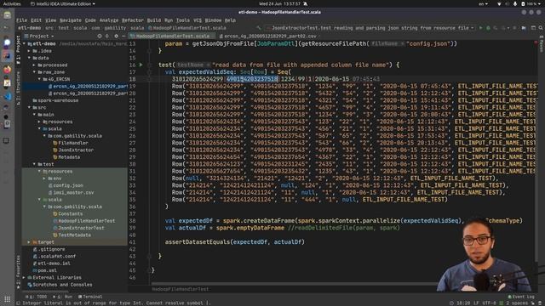Click gability in the breadcrumb navigation bar
This screenshot has width=545, height=306.
coord(116,28)
